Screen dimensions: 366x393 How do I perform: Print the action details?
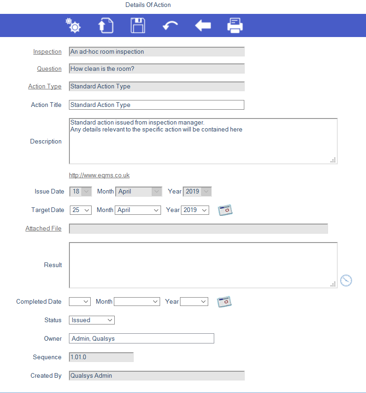235,25
